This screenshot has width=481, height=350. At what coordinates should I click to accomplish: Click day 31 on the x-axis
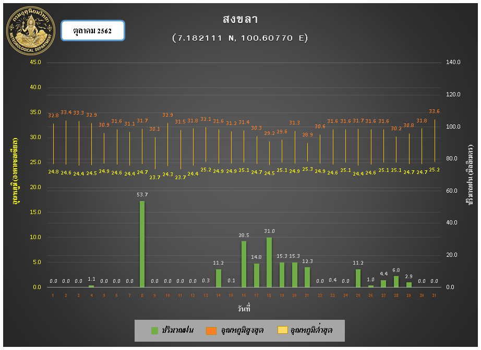434,295
